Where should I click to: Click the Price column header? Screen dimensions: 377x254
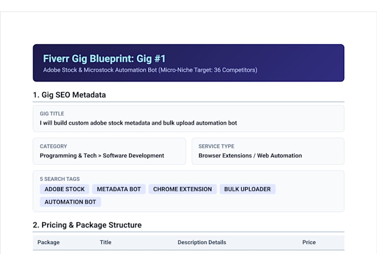point(309,242)
